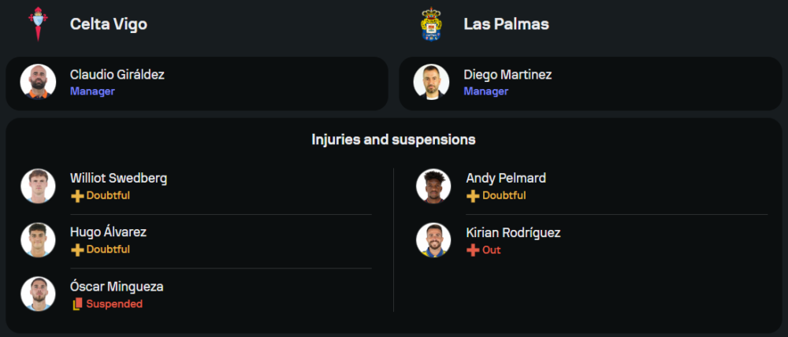Open Kirian Rodríguez player name link
Image resolution: width=788 pixels, height=337 pixels.
pyautogui.click(x=513, y=233)
